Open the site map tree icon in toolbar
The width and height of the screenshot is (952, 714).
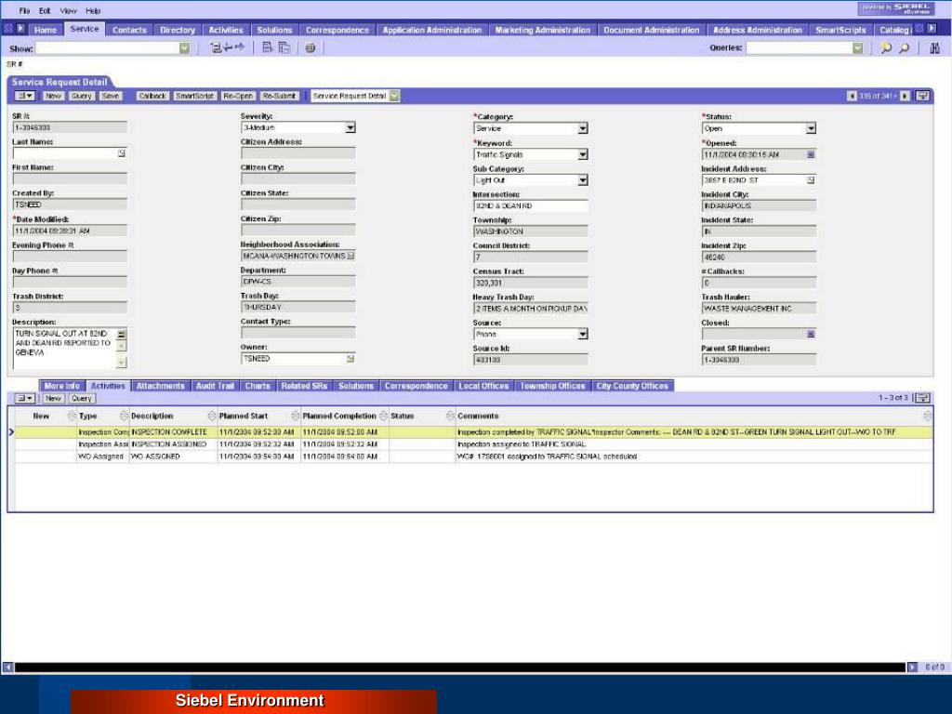[215, 47]
